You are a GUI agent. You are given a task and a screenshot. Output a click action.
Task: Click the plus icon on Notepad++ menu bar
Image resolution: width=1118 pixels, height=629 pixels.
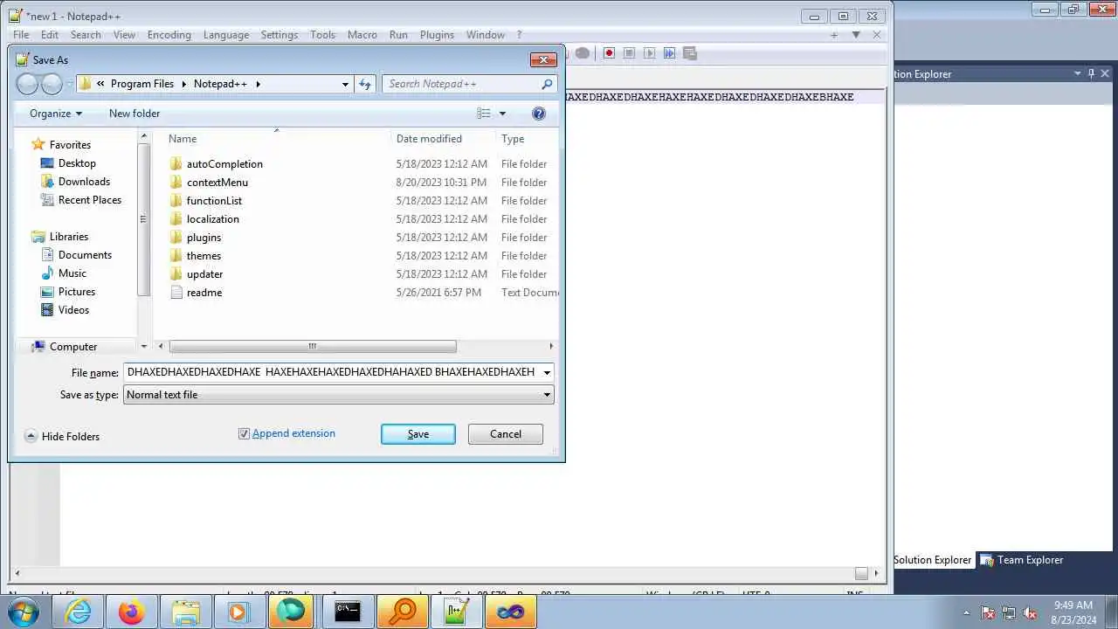click(834, 35)
